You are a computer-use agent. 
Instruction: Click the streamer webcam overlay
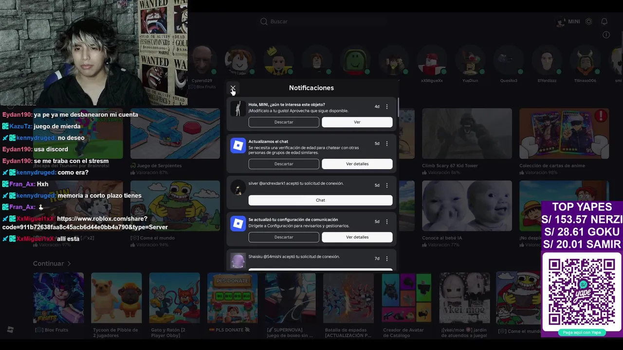[x=93, y=52]
